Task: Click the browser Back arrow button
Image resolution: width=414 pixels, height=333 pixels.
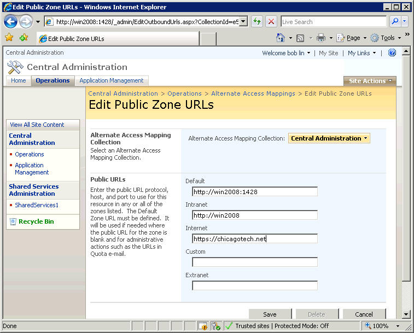Action: 10,22
